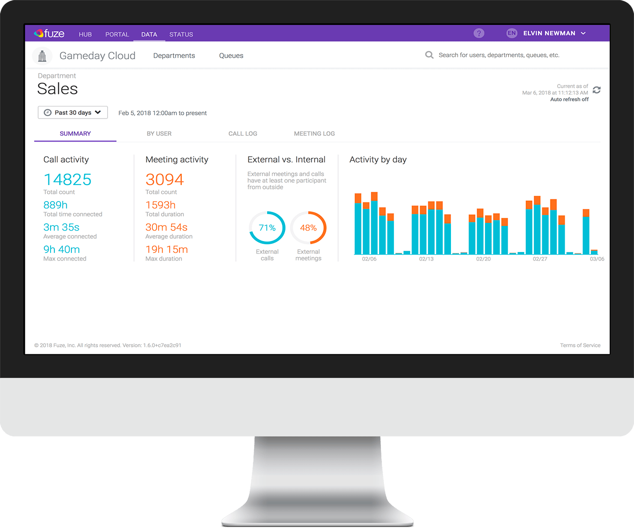
Task: Click the Gameday Cloud organization name
Action: (97, 56)
